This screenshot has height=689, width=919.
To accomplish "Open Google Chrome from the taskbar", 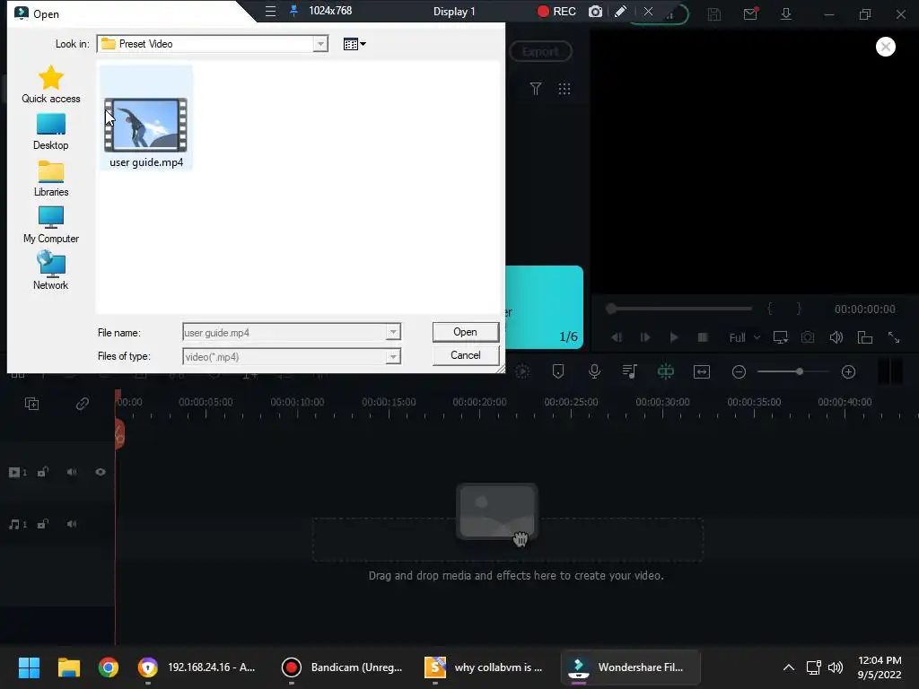I will [x=108, y=667].
